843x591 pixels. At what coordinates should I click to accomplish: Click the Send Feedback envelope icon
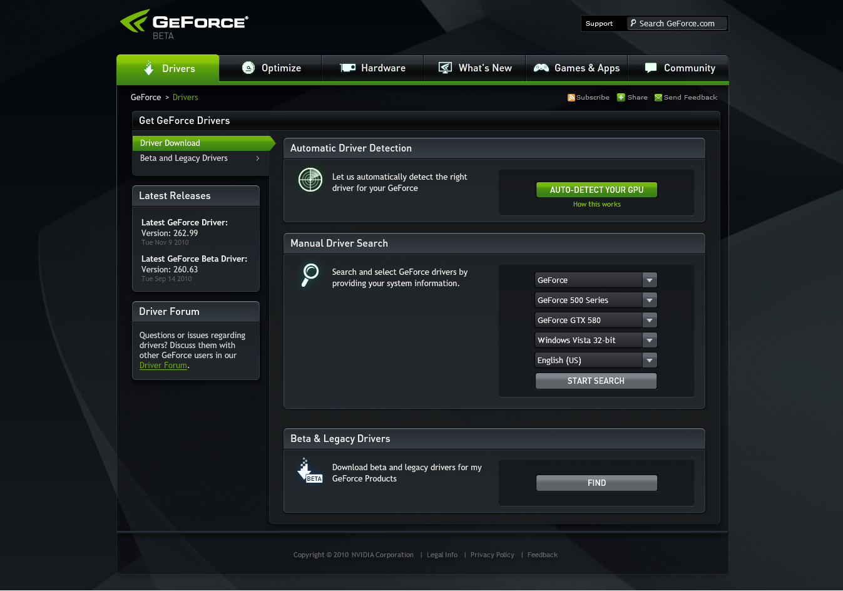658,98
